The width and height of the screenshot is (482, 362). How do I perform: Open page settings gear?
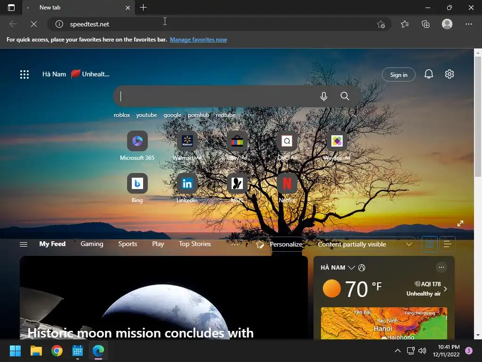pyautogui.click(x=450, y=74)
